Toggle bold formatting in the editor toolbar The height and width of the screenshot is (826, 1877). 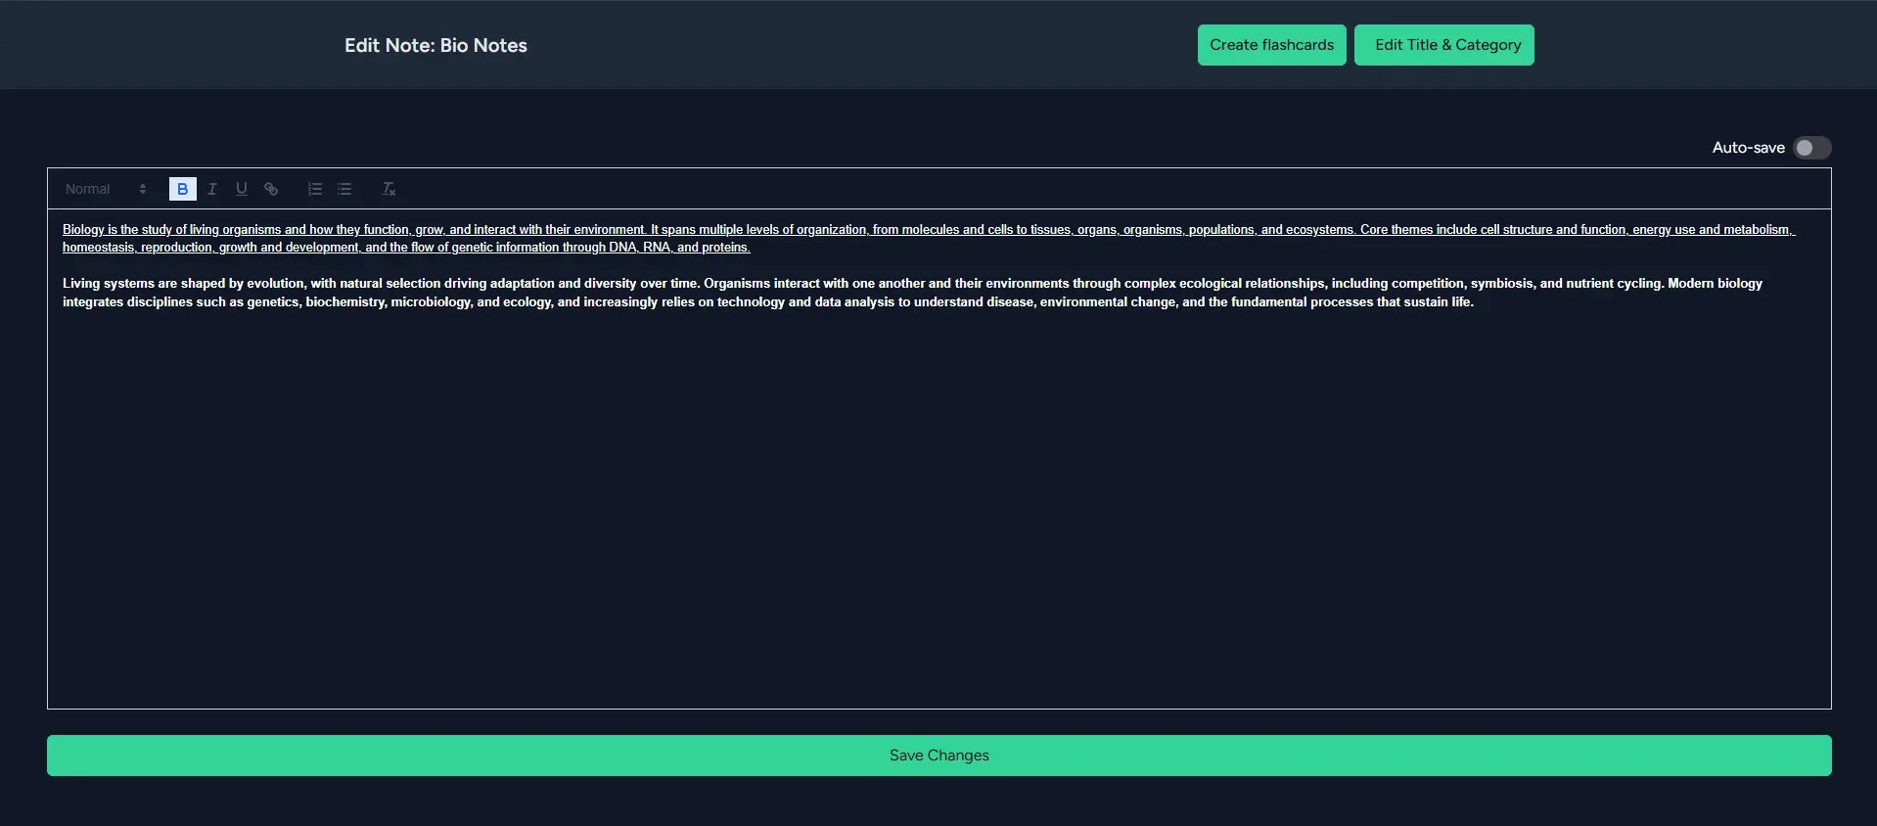[x=182, y=189]
